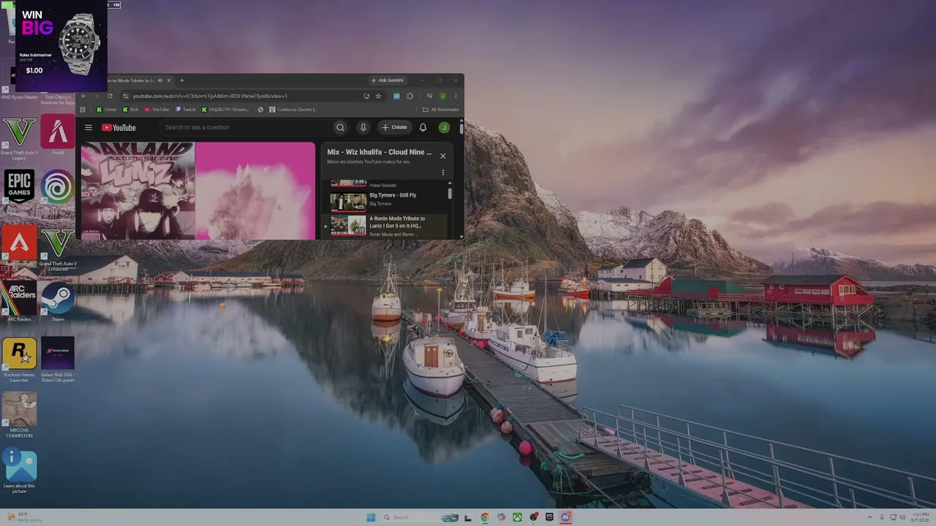Select A Ronin Mode Tribute to Luniz video
Image resolution: width=936 pixels, height=526 pixels.
[x=385, y=226]
